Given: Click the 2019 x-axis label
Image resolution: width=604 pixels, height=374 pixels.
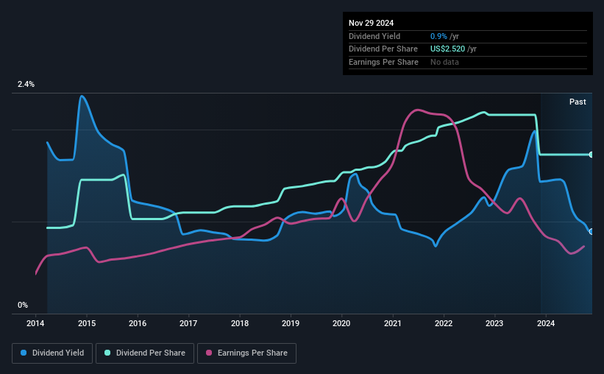Looking at the screenshot, I should pos(291,323).
